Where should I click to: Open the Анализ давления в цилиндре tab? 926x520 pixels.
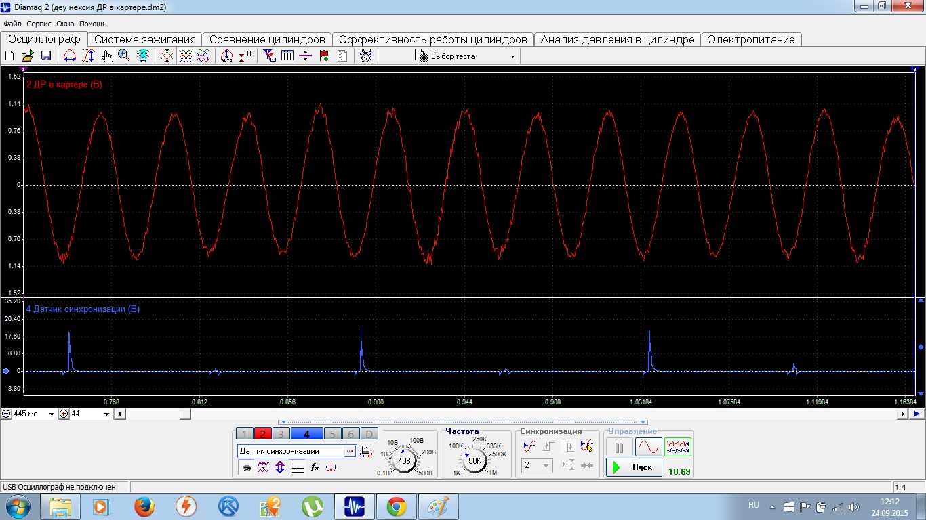click(x=618, y=39)
